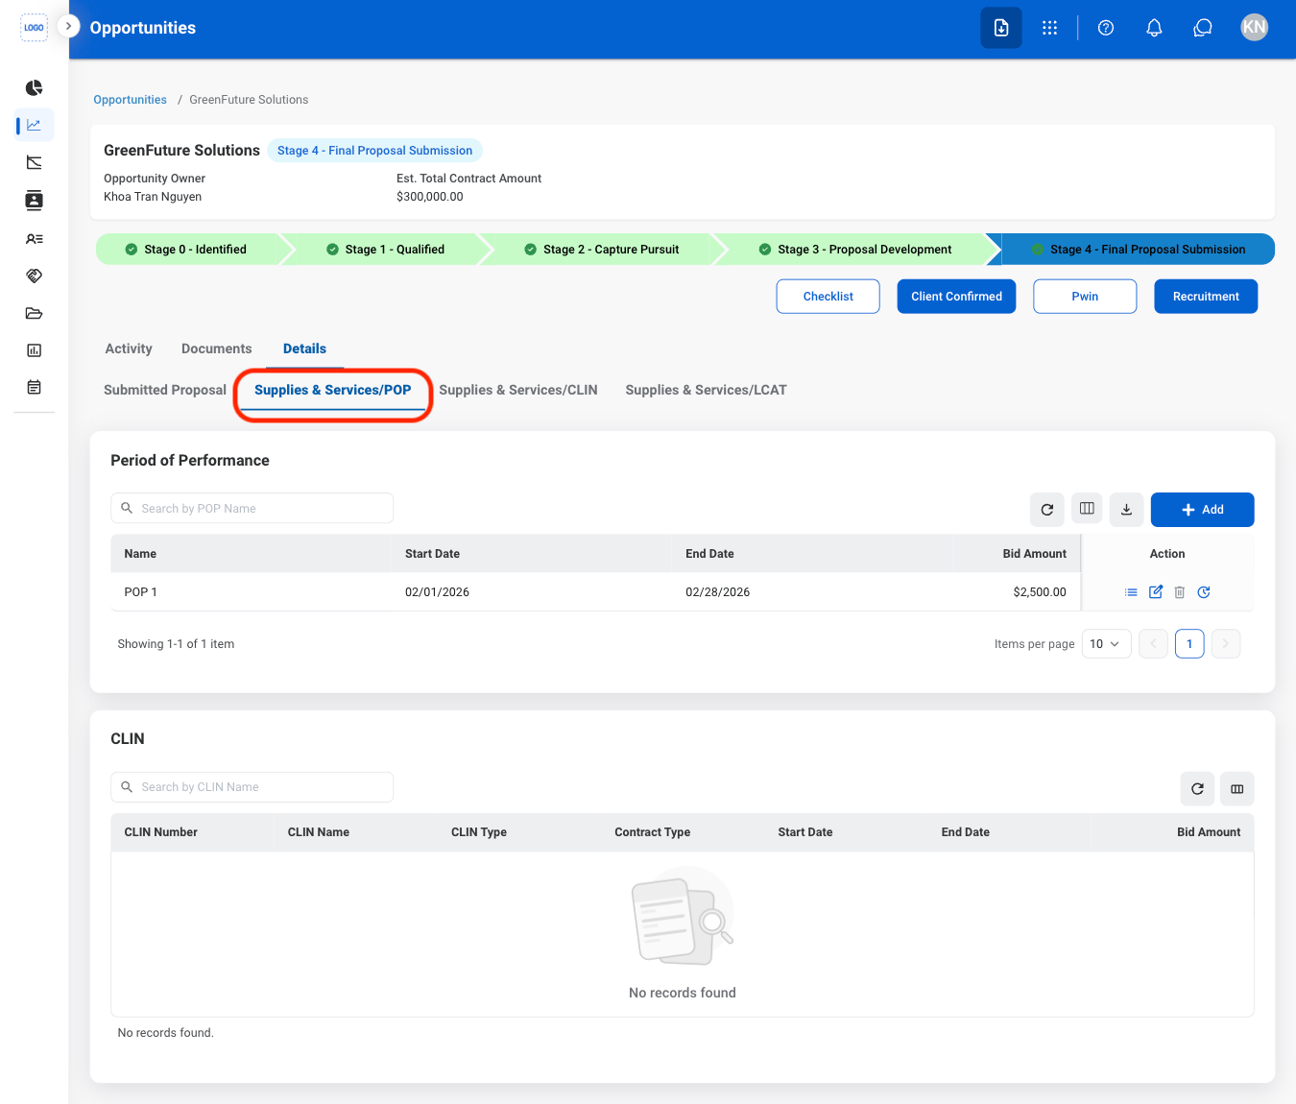The width and height of the screenshot is (1296, 1104).
Task: Click the Search by POP Name field
Action: 252,509
